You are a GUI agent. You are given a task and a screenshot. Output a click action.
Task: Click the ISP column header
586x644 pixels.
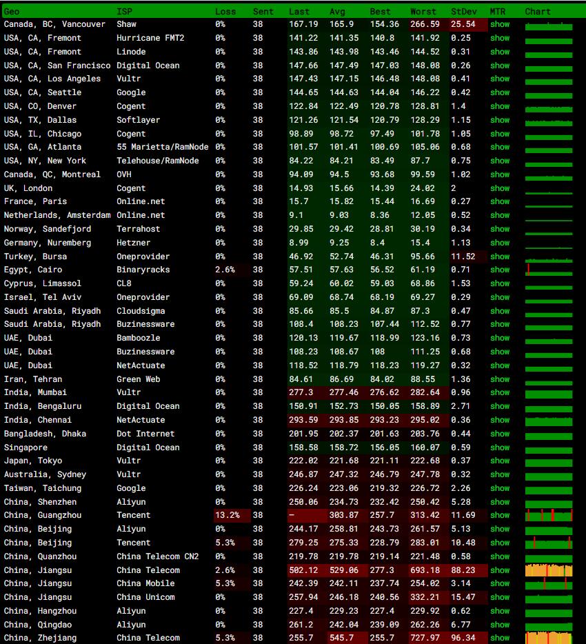click(x=124, y=12)
